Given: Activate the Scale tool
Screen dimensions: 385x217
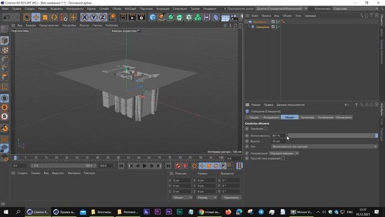Looking at the screenshot, I should (x=45, y=17).
